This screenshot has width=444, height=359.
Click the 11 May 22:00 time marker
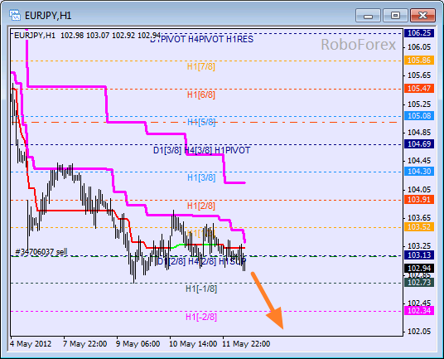pyautogui.click(x=246, y=344)
